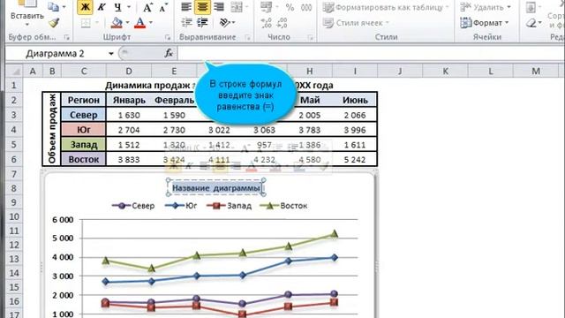Apply fill color paint bucket

click(117, 23)
